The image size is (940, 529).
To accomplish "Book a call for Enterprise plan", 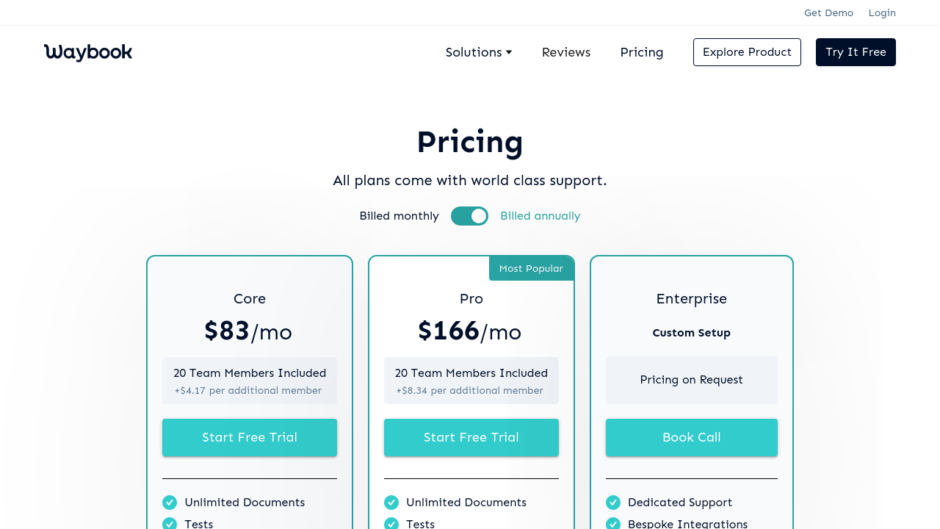I will 692,437.
